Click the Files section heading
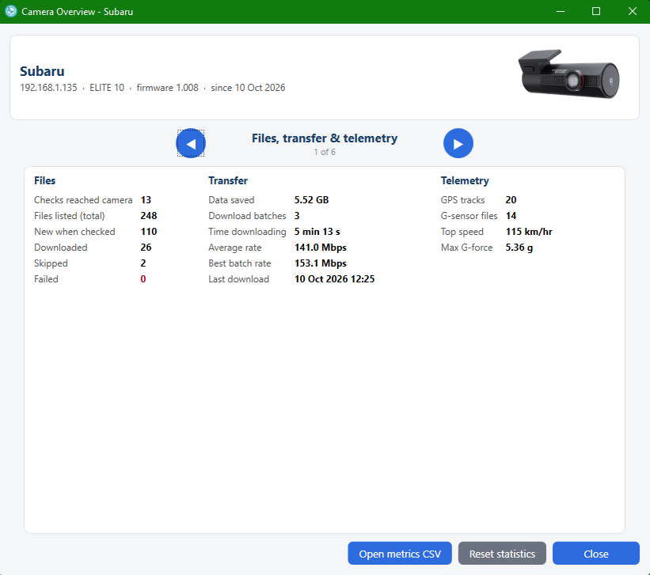Viewport: 650px width, 575px height. (45, 180)
